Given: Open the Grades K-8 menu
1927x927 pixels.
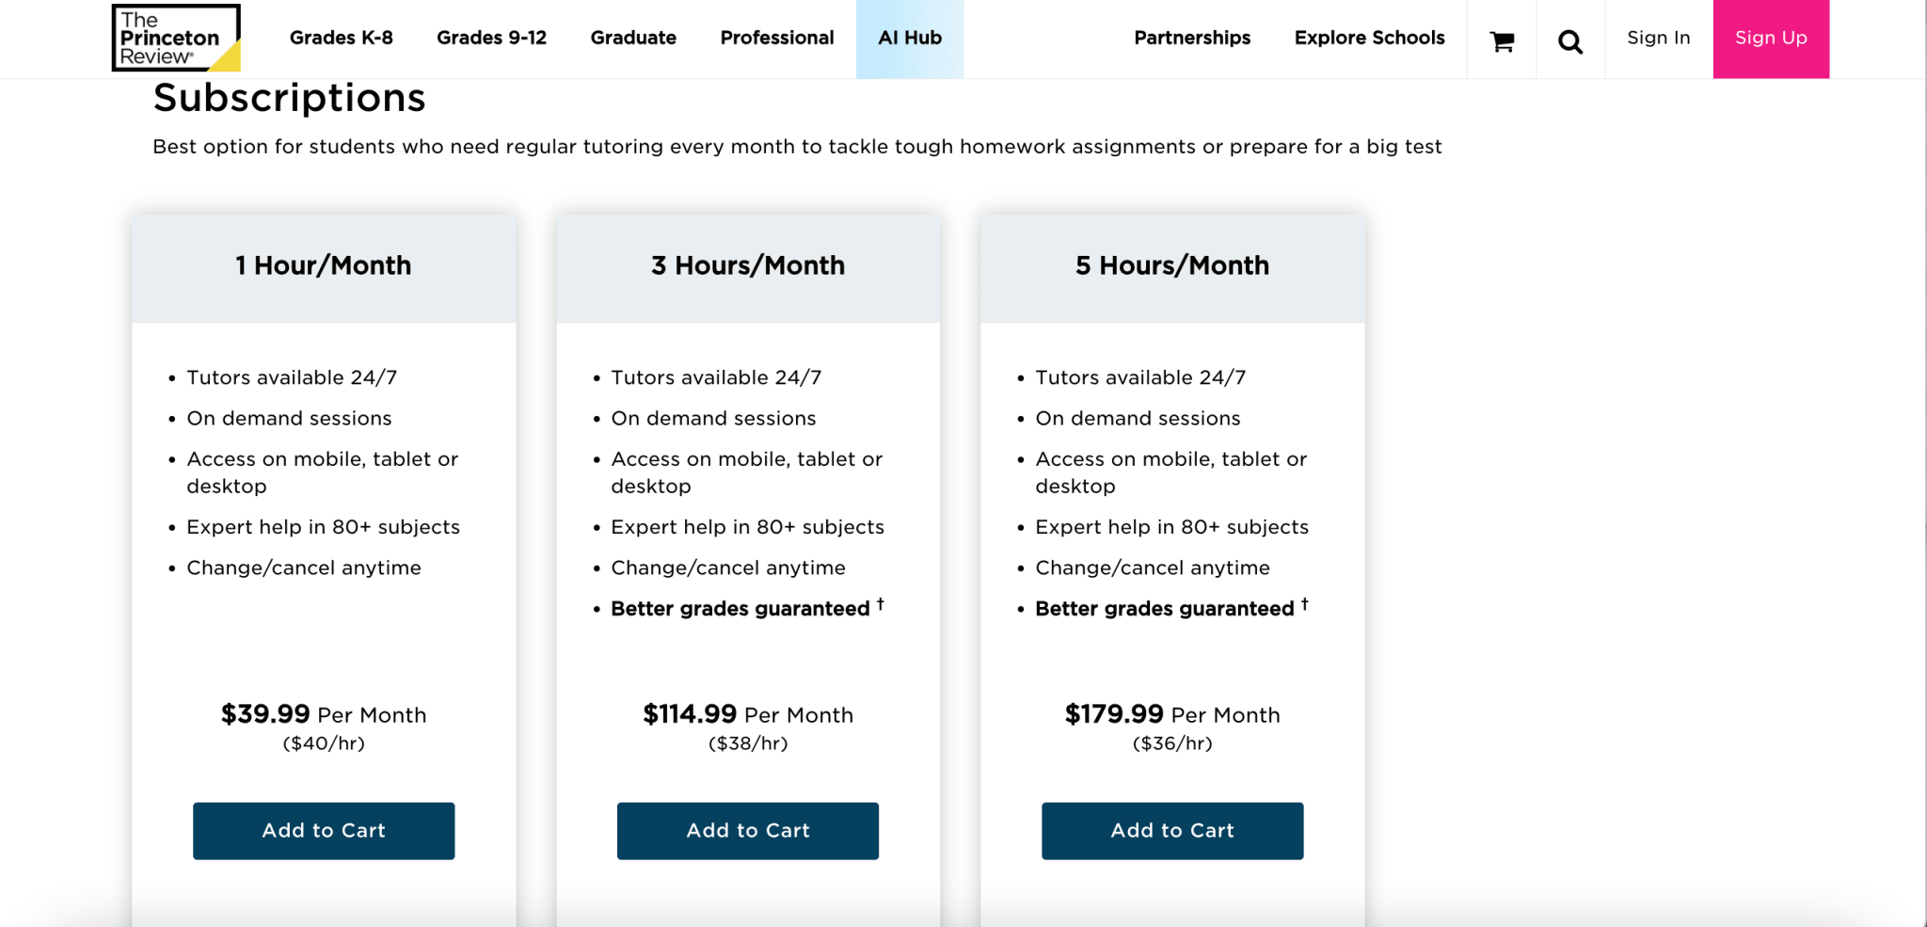Looking at the screenshot, I should point(342,38).
